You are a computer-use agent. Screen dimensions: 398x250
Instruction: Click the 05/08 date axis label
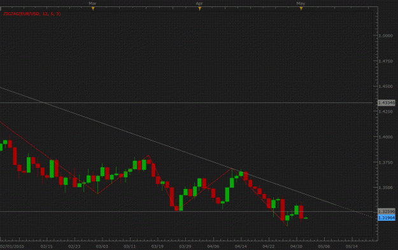click(324, 246)
